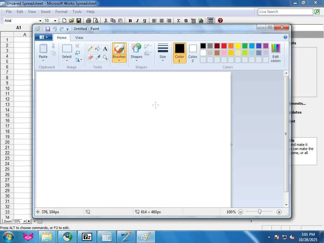This screenshot has width=324, height=243.
Task: Toggle the Task Pane button in Works toolbar
Action: pyautogui.click(x=210, y=21)
